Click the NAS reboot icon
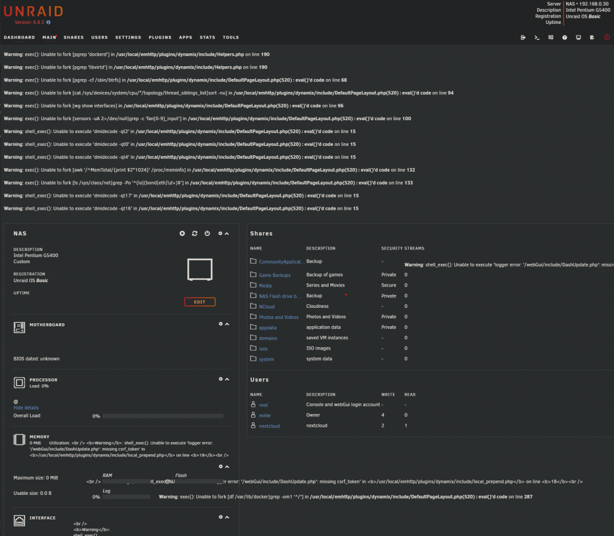Viewport: 614px width, 536px height. click(195, 233)
